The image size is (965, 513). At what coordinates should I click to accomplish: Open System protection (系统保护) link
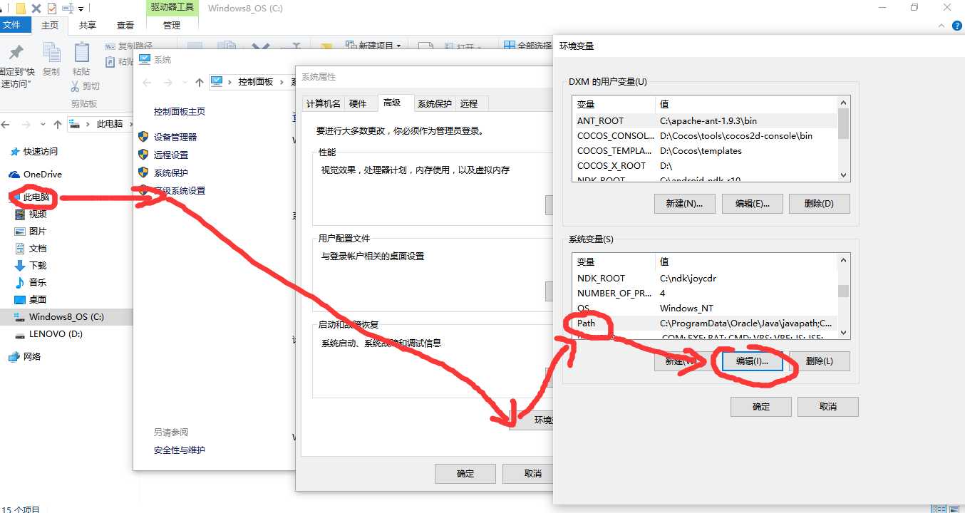pyautogui.click(x=171, y=172)
